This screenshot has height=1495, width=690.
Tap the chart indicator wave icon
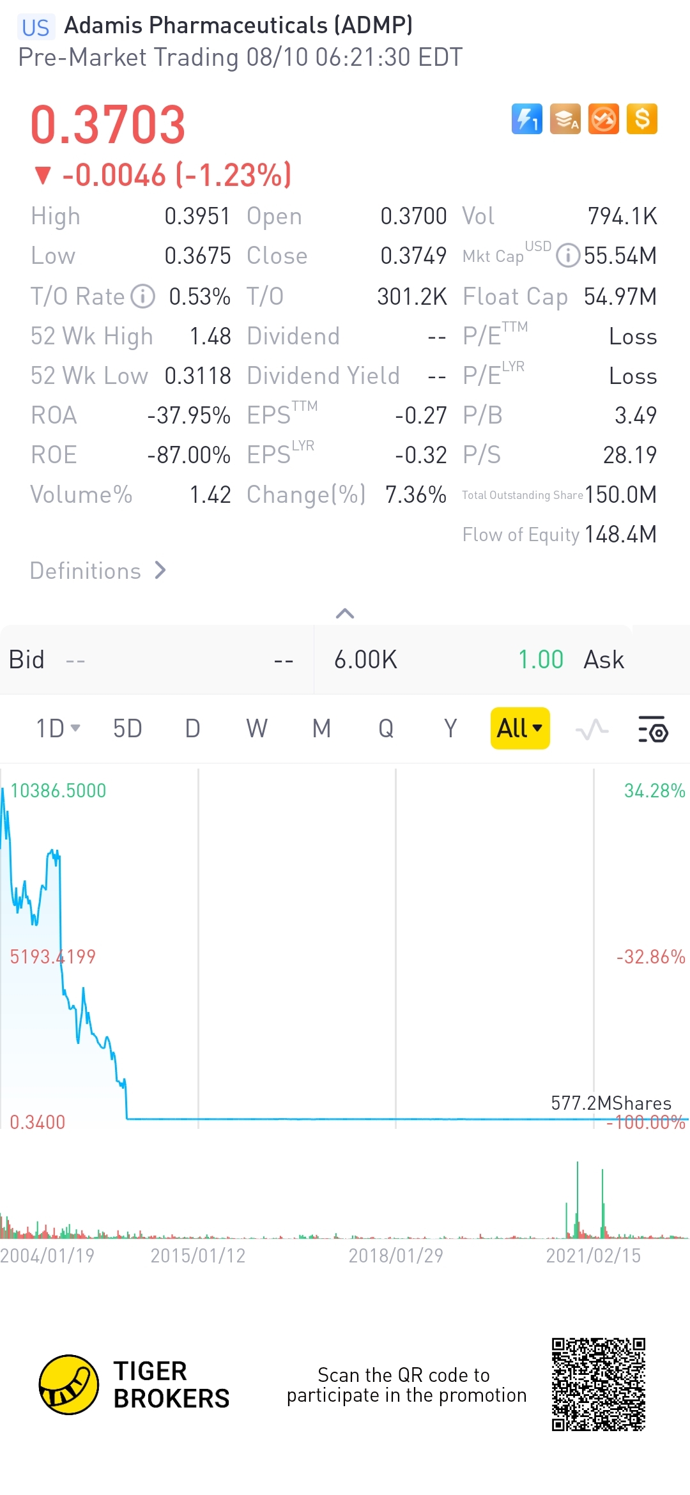(592, 729)
